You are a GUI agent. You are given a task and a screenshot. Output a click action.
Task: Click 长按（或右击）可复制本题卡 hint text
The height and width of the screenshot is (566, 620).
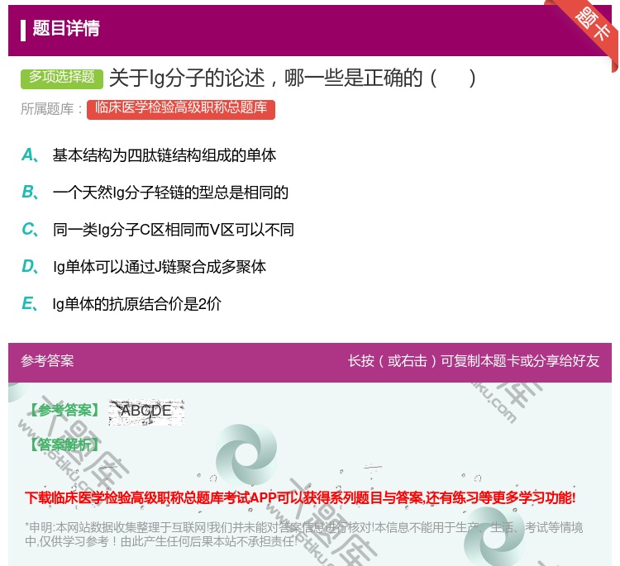click(474, 361)
